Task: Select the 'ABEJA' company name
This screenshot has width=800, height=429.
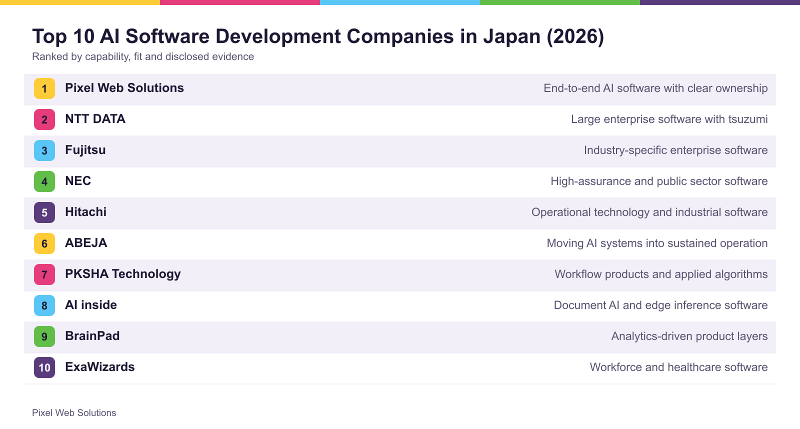Action: pyautogui.click(x=86, y=243)
